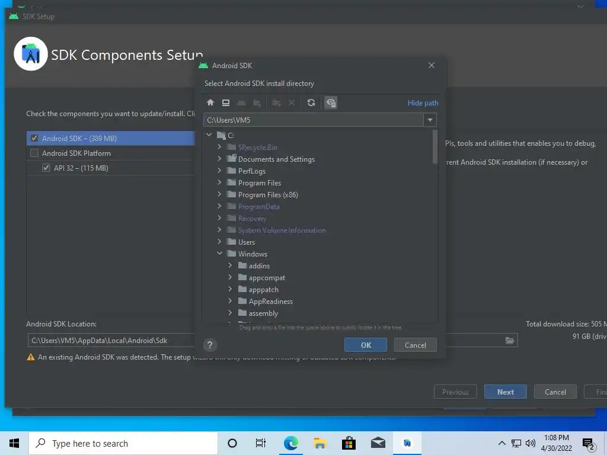Select the appcompat folder
Image resolution: width=607 pixels, height=455 pixels.
point(267,278)
